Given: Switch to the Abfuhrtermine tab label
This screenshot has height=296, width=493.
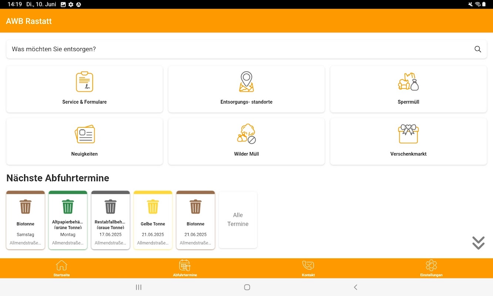Looking at the screenshot, I should 185,275.
